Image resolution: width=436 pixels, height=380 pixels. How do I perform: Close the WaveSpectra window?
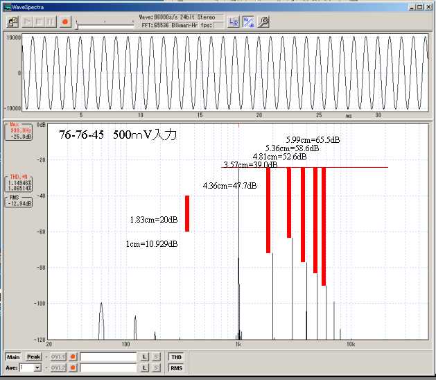(x=428, y=7)
